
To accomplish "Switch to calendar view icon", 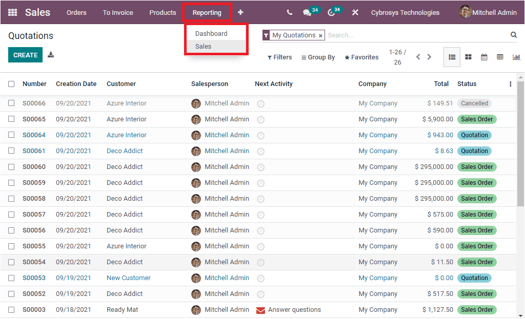I will tap(484, 57).
